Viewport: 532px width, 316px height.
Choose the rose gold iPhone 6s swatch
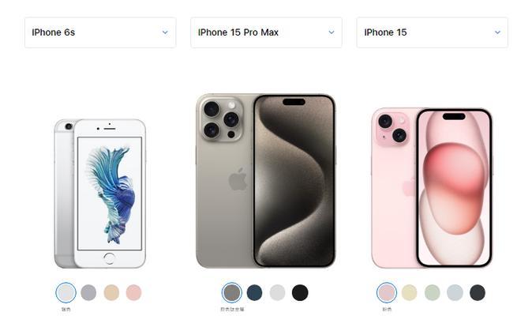(x=133, y=292)
